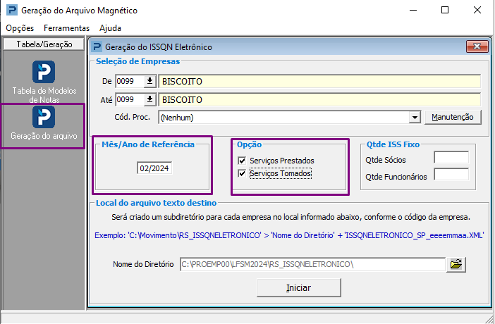Click the Iniciar button
The width and height of the screenshot is (495, 324).
[299, 287]
